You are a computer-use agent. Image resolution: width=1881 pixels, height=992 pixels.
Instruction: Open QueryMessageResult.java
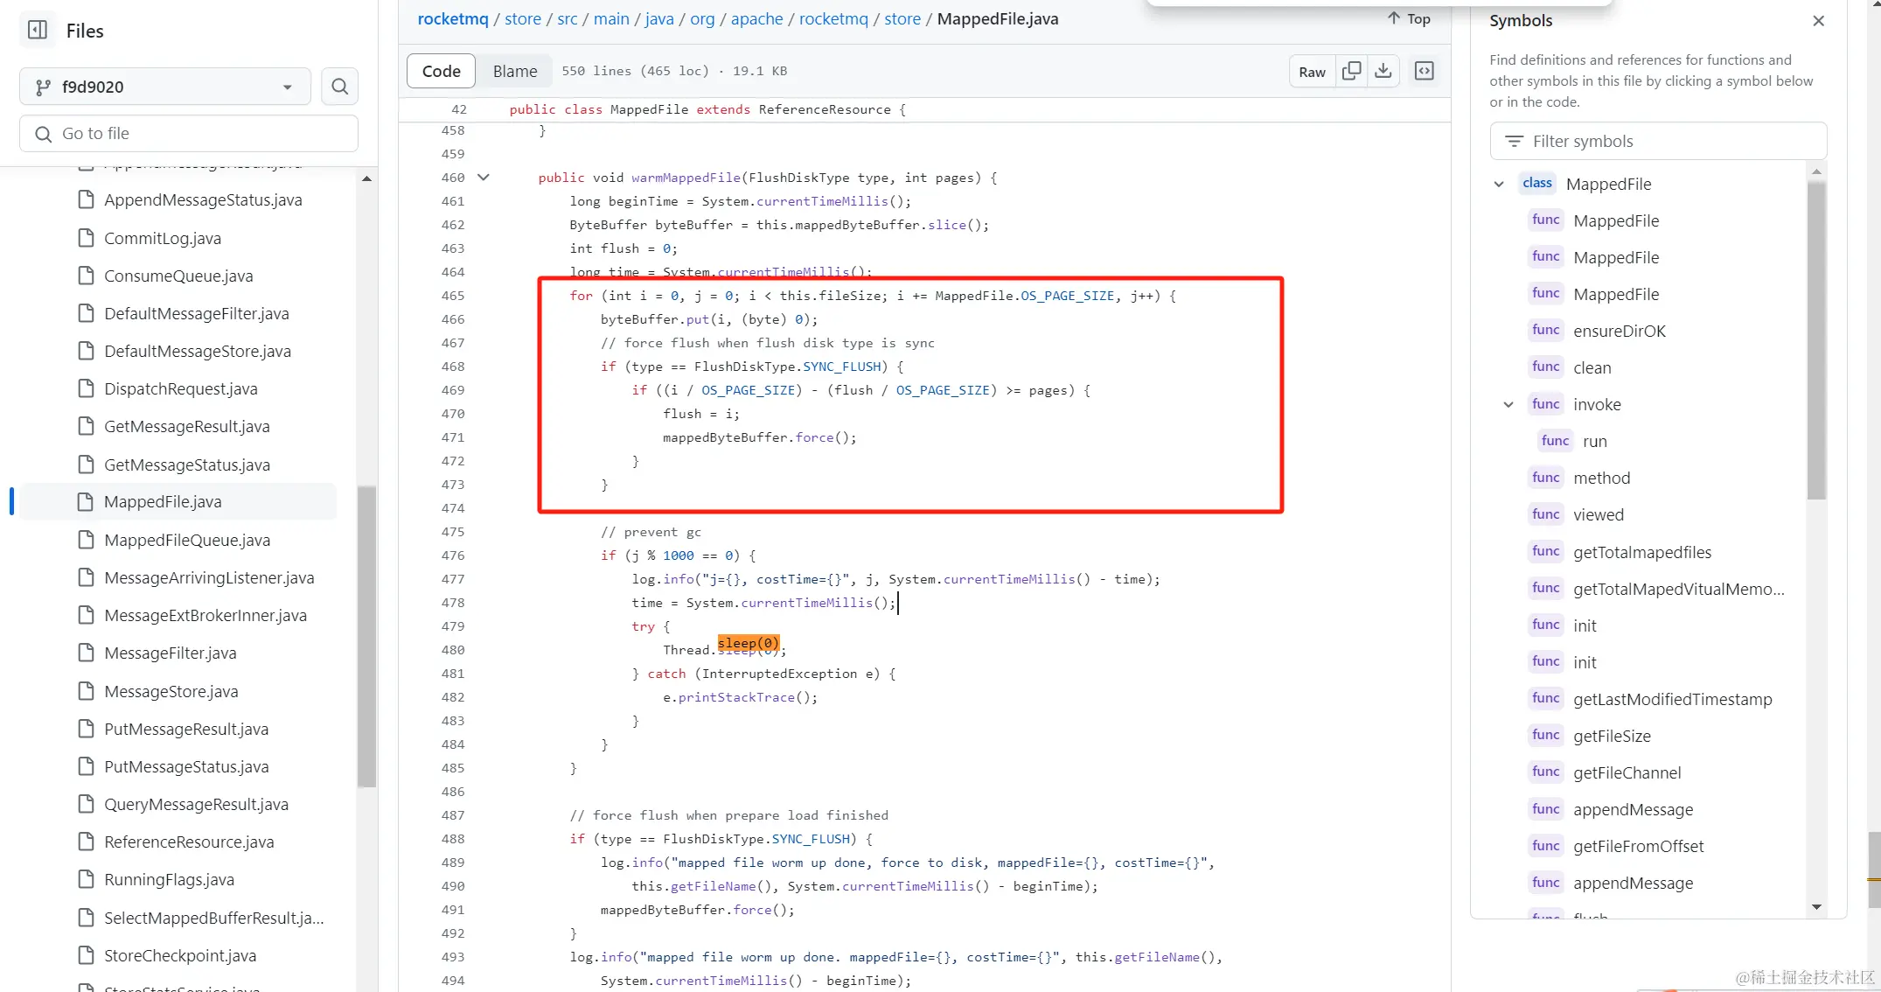click(x=197, y=804)
